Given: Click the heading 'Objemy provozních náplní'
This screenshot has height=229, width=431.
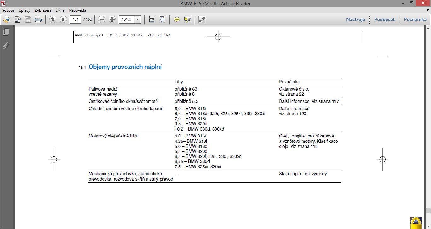Looking at the screenshot, I should tap(125, 67).
